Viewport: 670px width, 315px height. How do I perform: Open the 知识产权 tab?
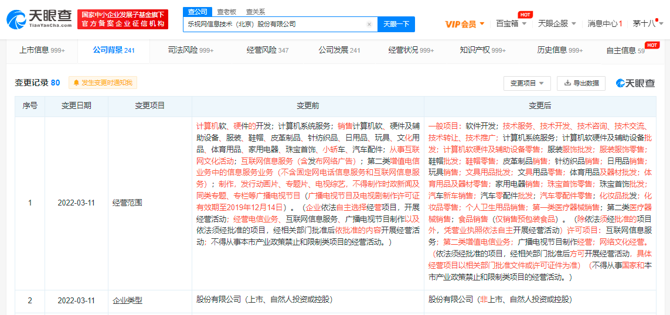[483, 50]
